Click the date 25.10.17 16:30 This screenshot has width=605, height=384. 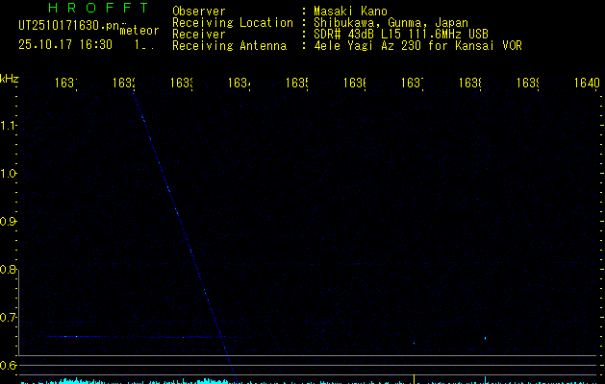[65, 44]
